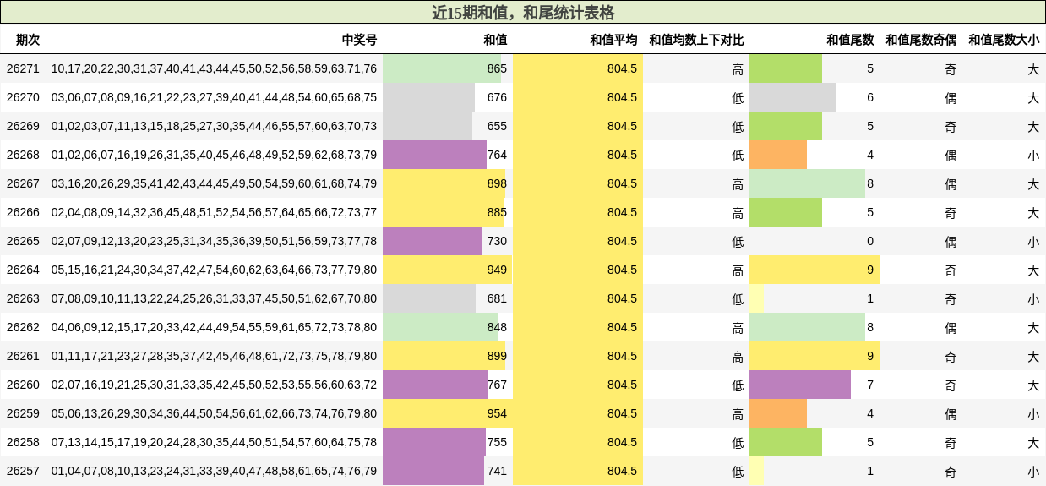
Task: Select winning numbers starting 02,07,16,19,21
Action: point(214,385)
